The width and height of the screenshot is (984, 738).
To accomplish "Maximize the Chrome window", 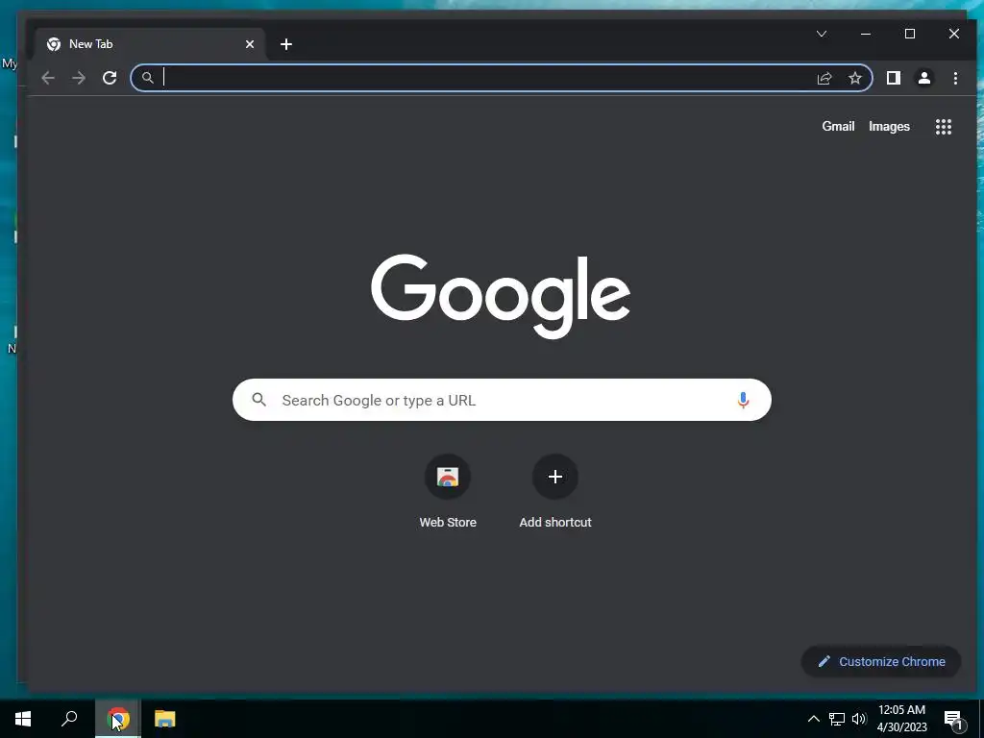I will point(910,34).
